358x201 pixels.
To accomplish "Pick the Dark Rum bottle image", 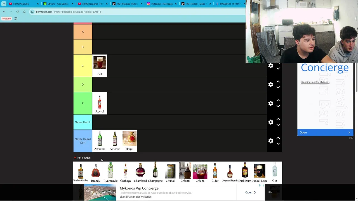I will click(245, 173).
